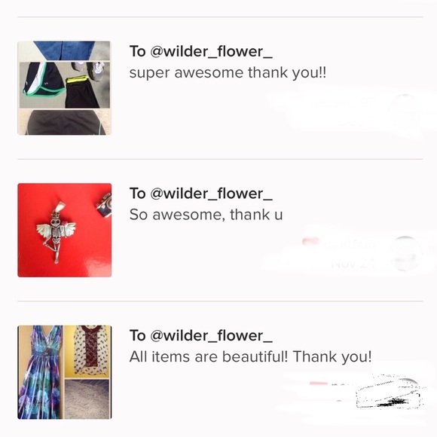Open the dresses collage thumbnail
The image size is (437, 437).
(64, 372)
